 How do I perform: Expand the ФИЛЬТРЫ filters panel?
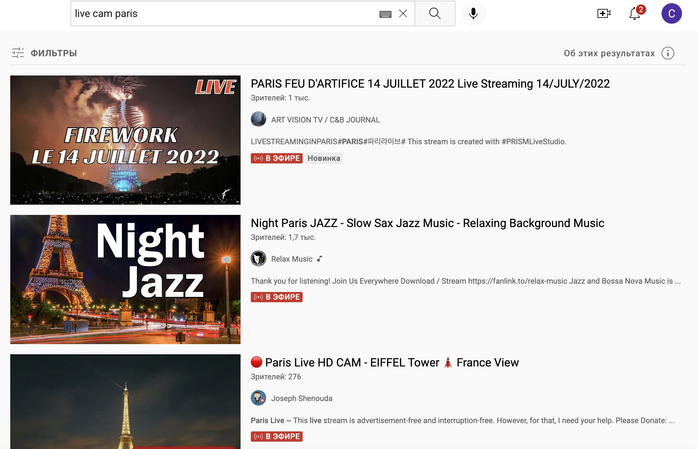click(x=44, y=53)
